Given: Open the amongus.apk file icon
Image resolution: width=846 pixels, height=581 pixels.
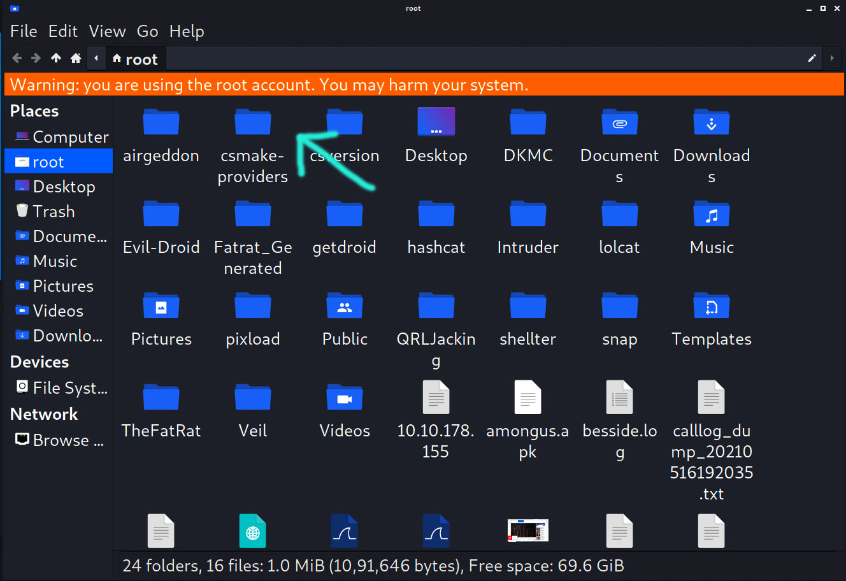Looking at the screenshot, I should pyautogui.click(x=527, y=398).
